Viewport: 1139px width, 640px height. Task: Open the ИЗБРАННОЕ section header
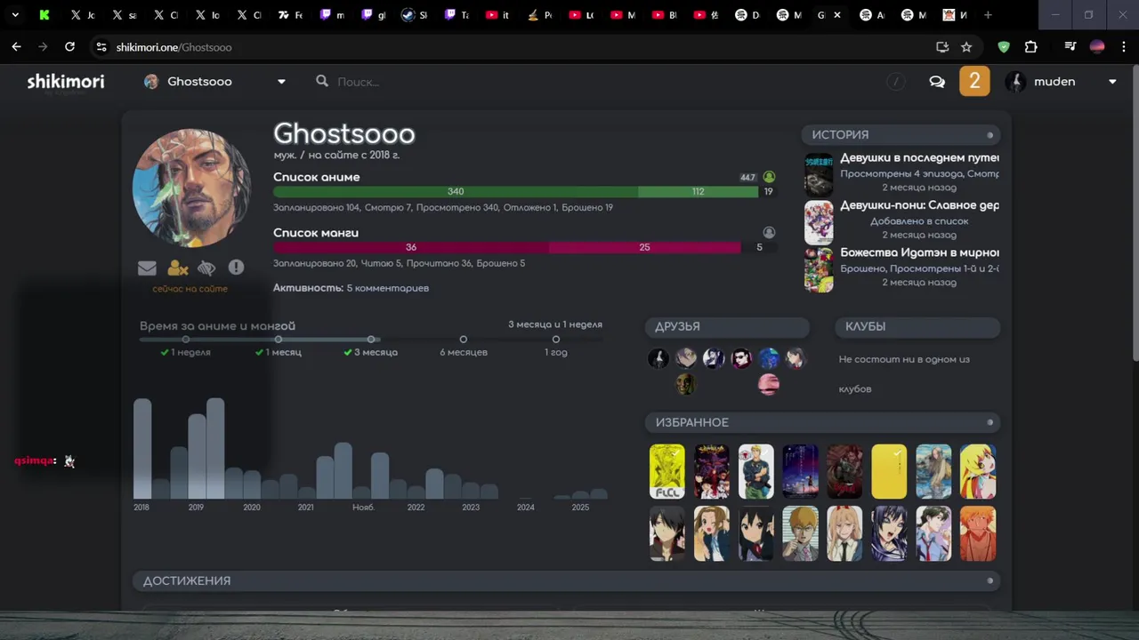tap(822, 423)
